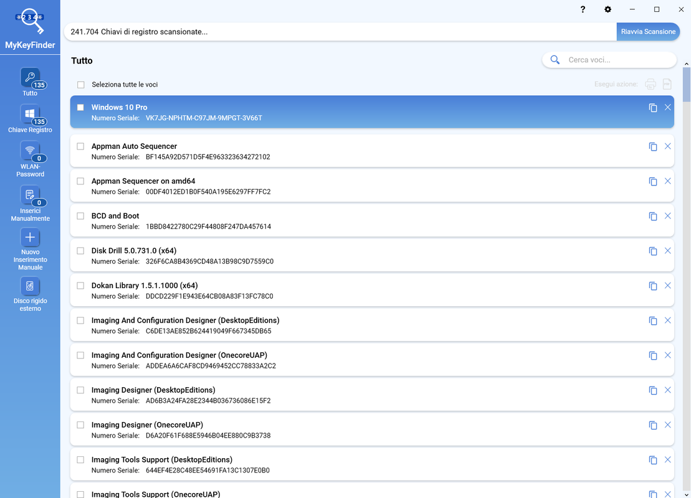Remove the Disk Drill 5.0.731.0 entry
The width and height of the screenshot is (691, 498).
point(668,250)
